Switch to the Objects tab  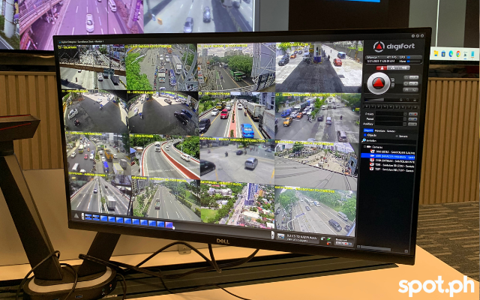pos(368,130)
